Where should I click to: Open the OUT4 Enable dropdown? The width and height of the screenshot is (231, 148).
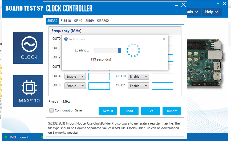pos(75,77)
